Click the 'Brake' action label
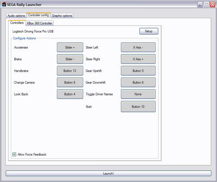The image size is (217, 182). pyautogui.click(x=18, y=59)
